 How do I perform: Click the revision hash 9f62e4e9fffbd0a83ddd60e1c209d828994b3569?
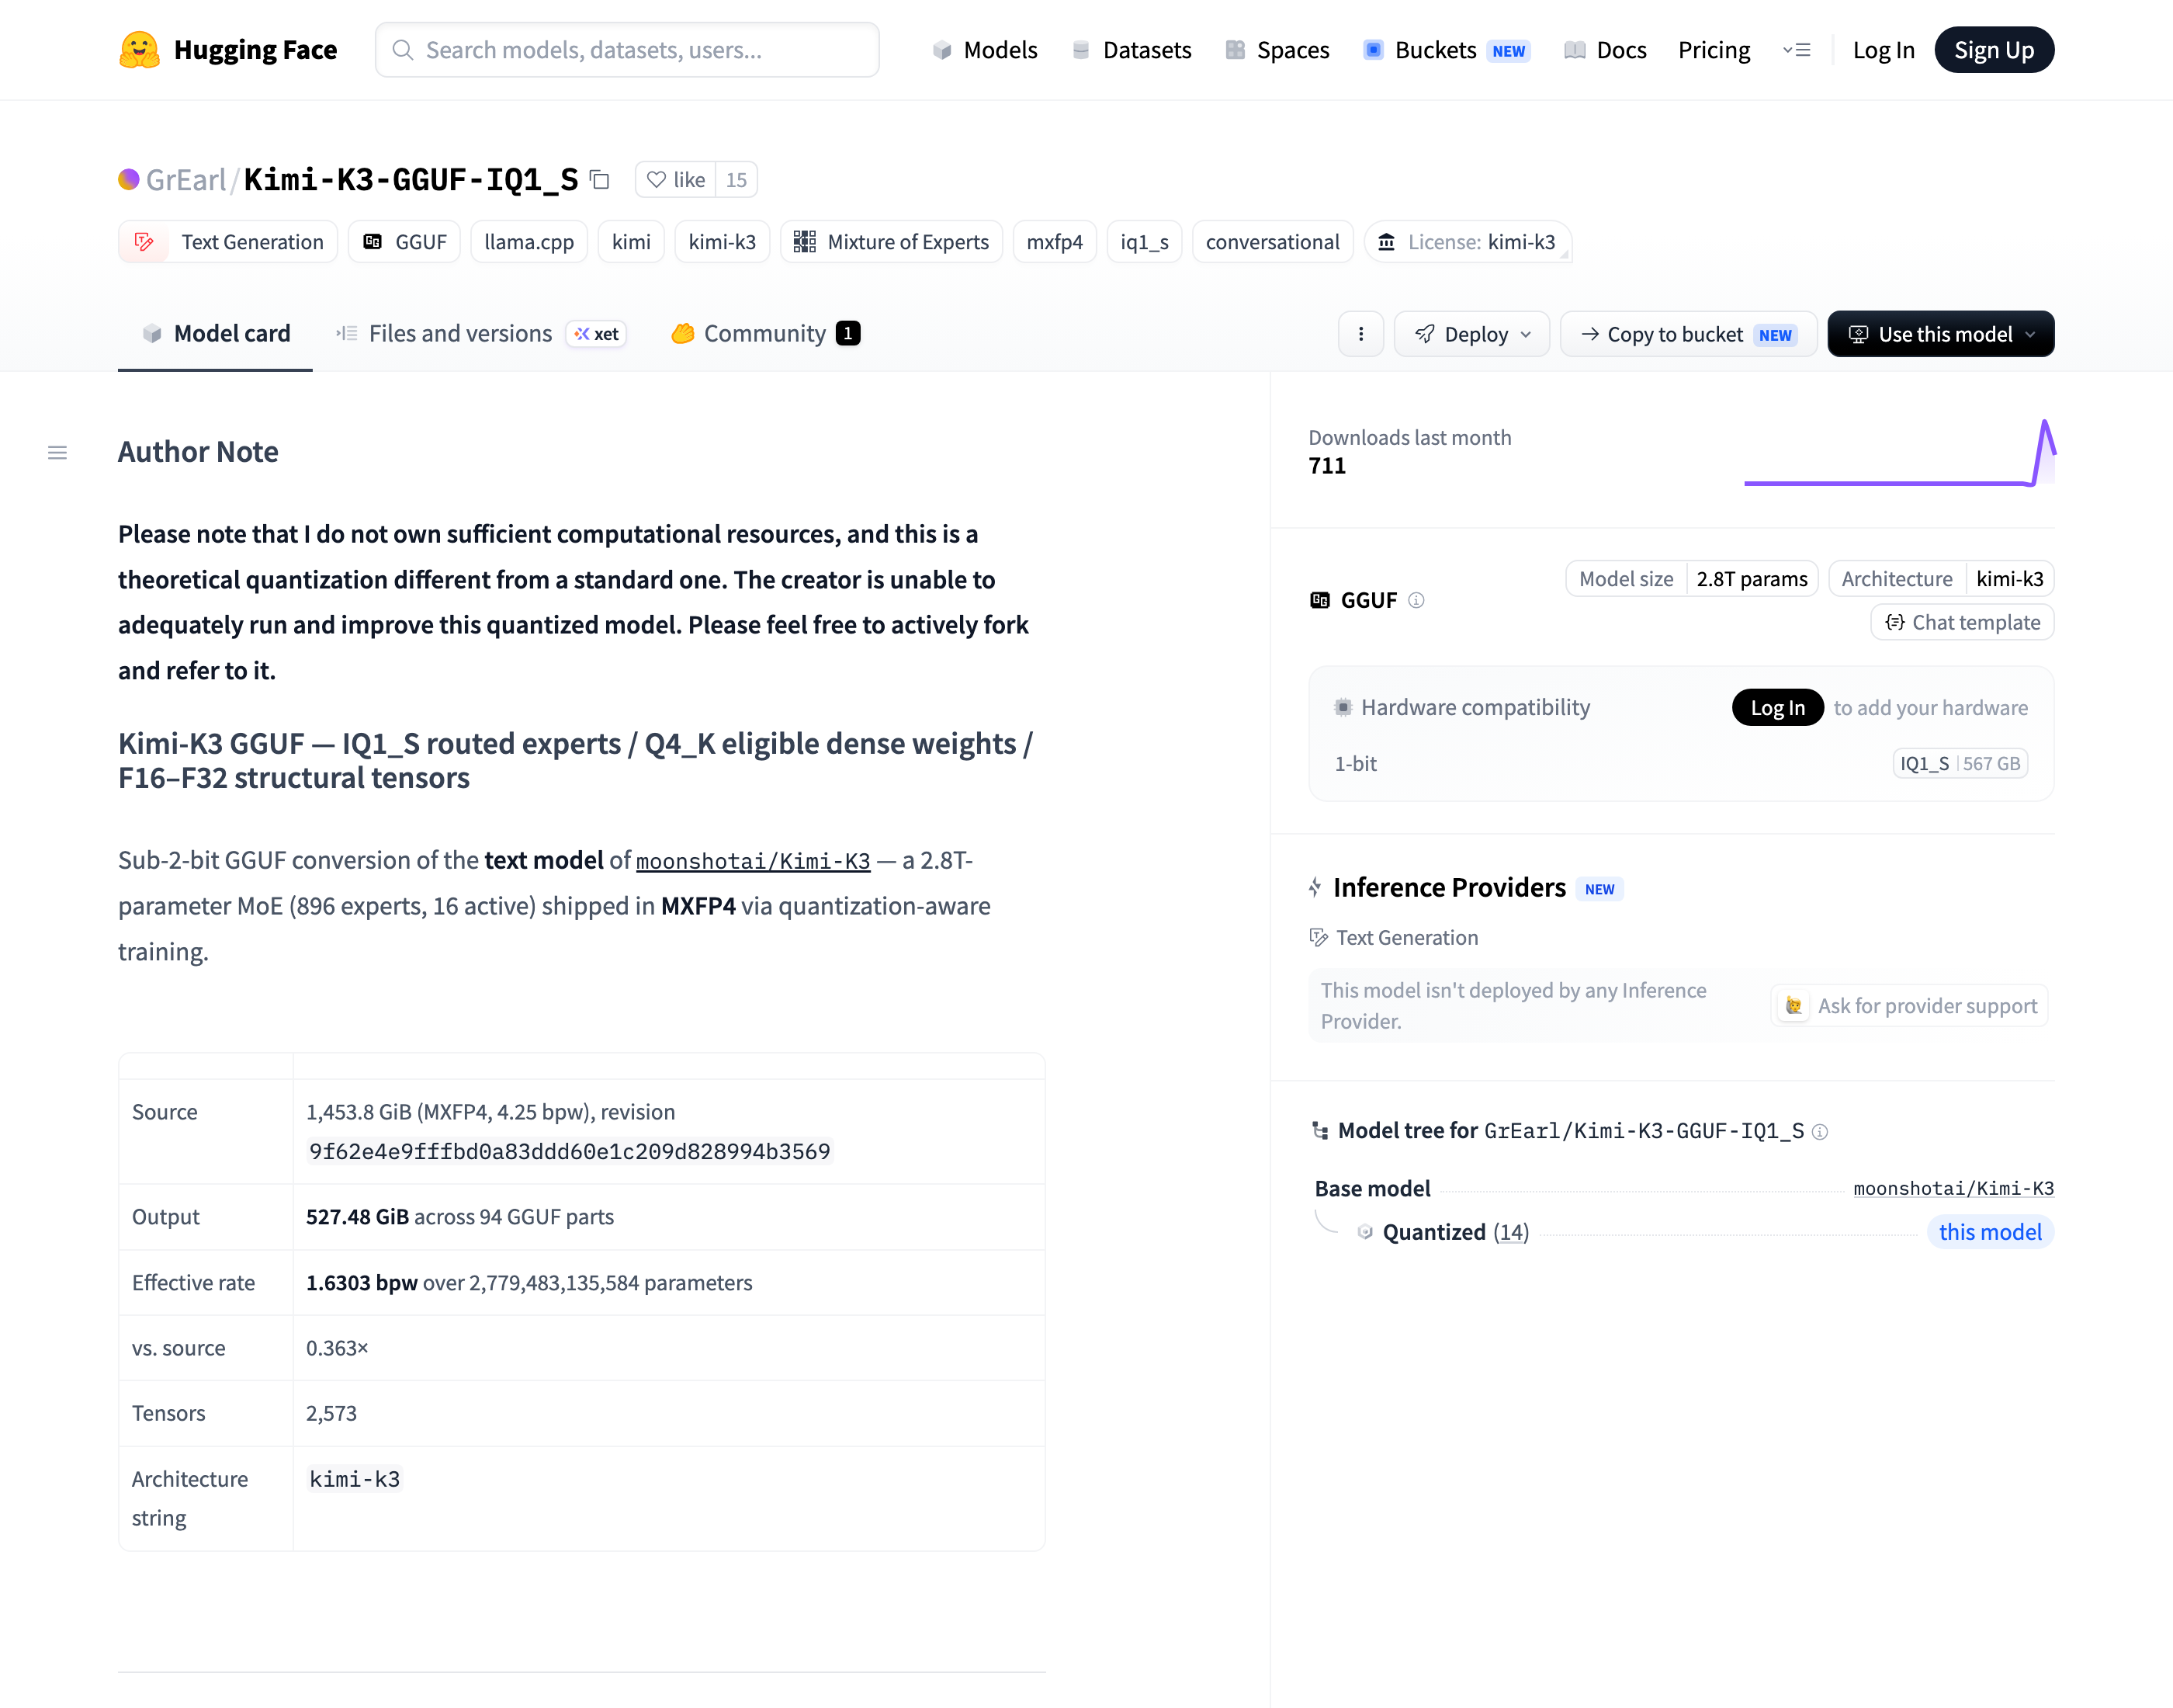(570, 1152)
